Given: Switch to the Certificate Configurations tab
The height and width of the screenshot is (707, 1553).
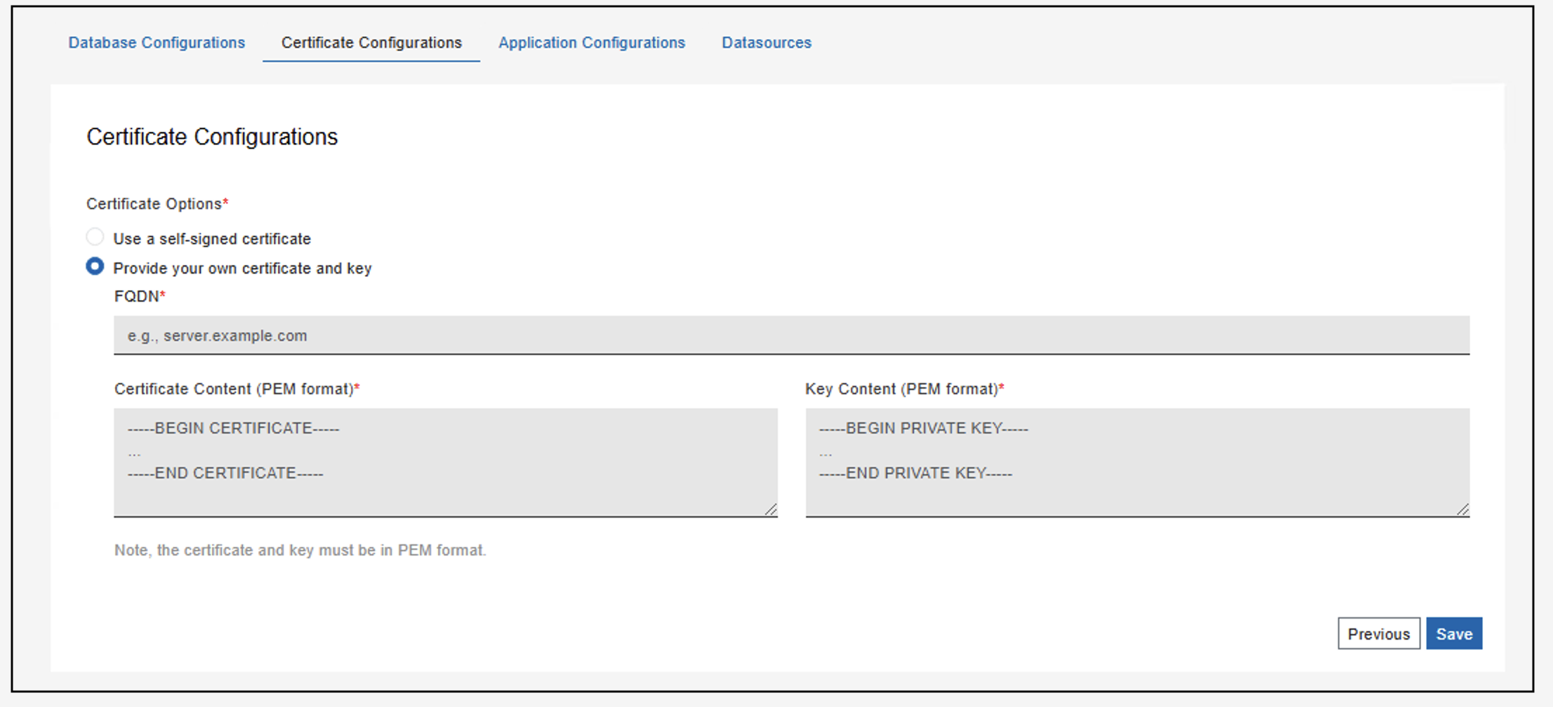Looking at the screenshot, I should pos(371,43).
